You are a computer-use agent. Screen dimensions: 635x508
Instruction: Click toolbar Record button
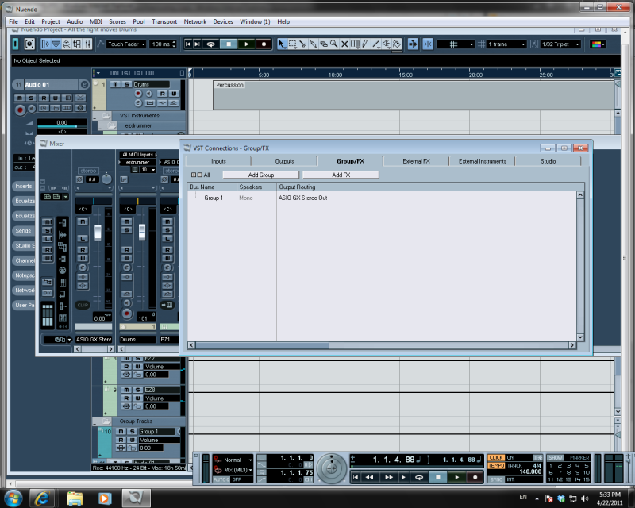tap(264, 44)
